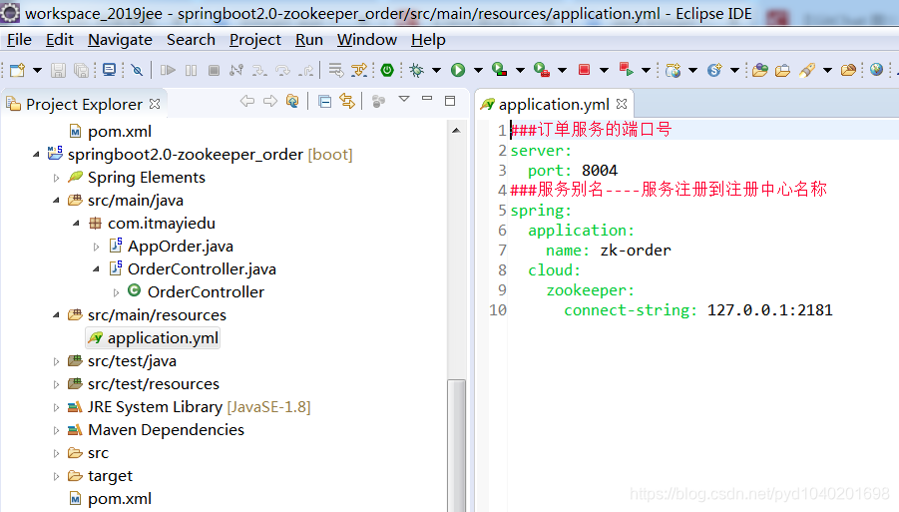Toggle Skip All Breakpoints icon
899x512 pixels.
pos(137,70)
